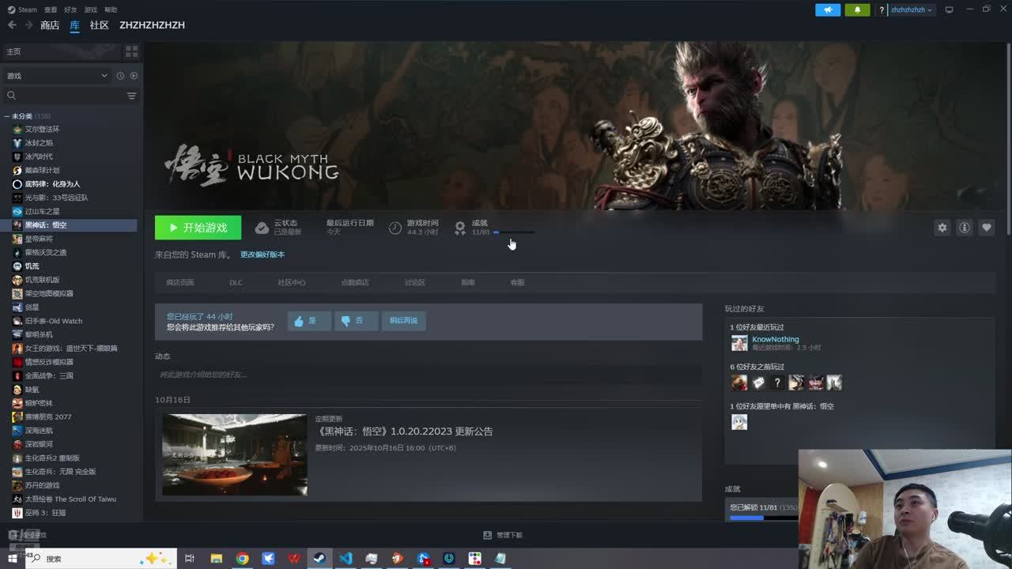Collapse the 未分类 games group

click(x=7, y=116)
